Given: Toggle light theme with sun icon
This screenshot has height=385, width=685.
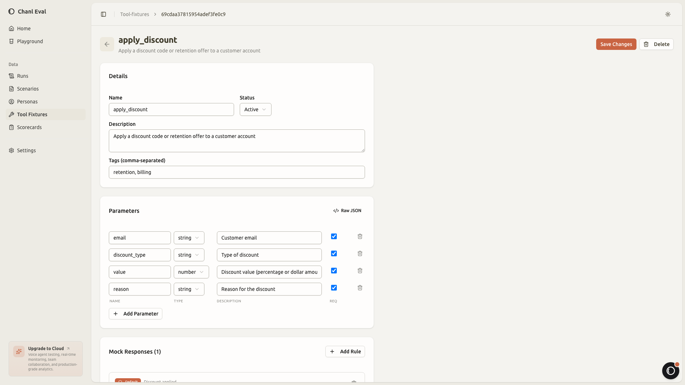Looking at the screenshot, I should click(668, 14).
